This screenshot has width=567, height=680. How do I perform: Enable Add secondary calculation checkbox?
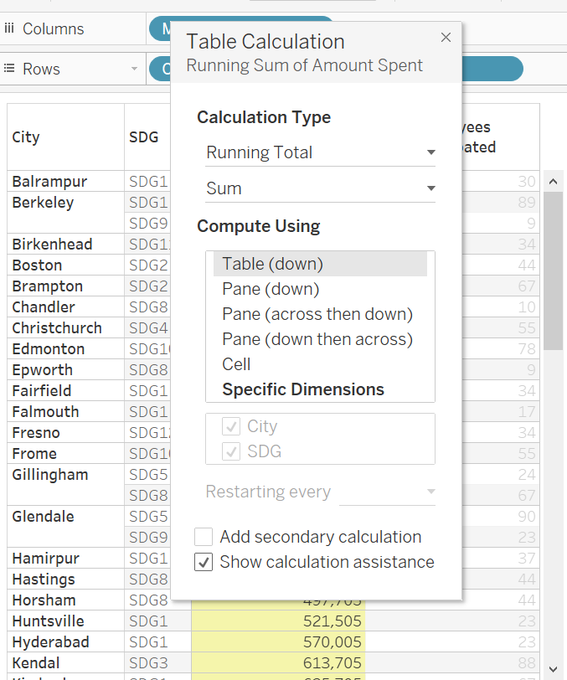pyautogui.click(x=204, y=537)
